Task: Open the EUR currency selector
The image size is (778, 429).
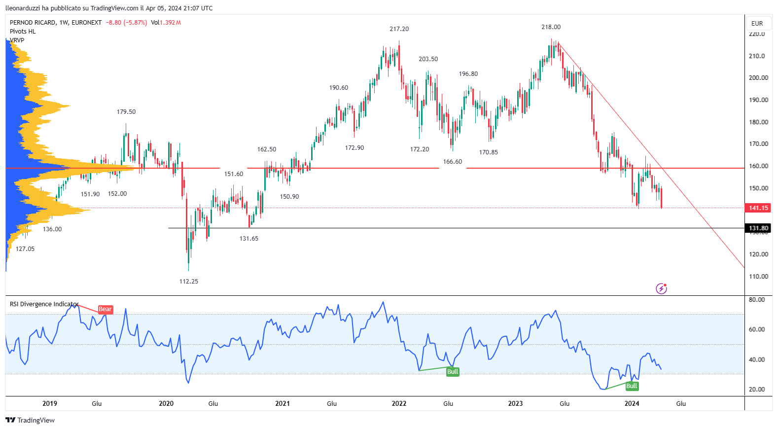Action: [x=757, y=23]
